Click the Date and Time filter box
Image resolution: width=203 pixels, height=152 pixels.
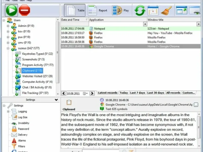[75, 24]
